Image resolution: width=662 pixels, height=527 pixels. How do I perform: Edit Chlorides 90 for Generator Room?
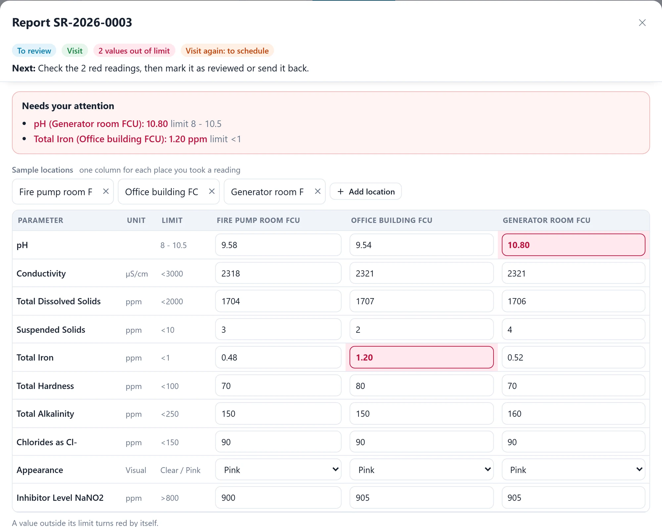[573, 442]
